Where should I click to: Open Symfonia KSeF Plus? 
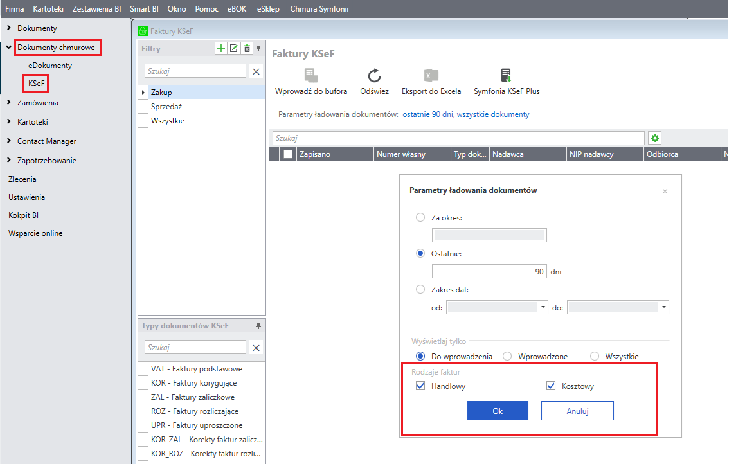click(506, 76)
